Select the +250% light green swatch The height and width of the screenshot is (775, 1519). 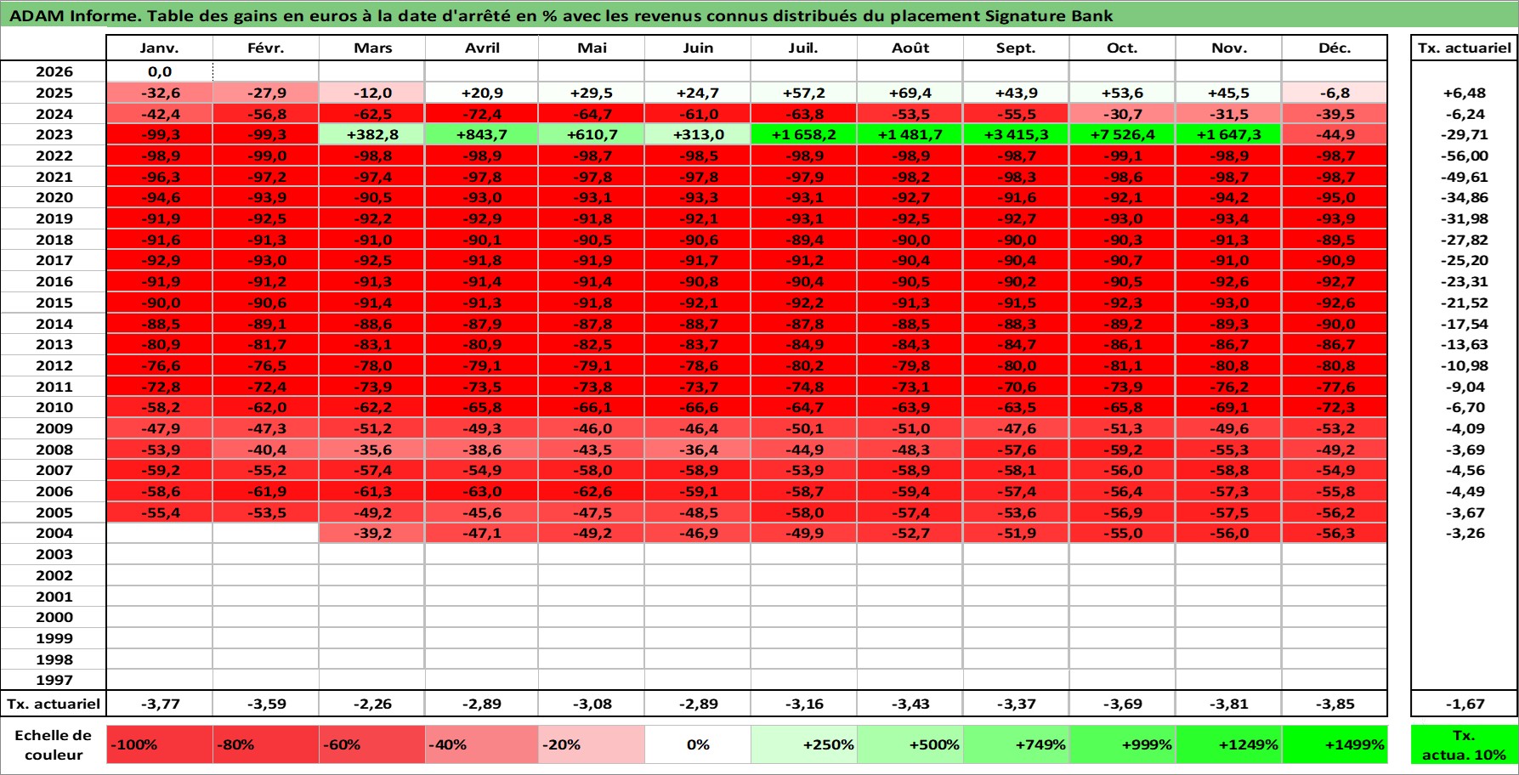pyautogui.click(x=804, y=744)
